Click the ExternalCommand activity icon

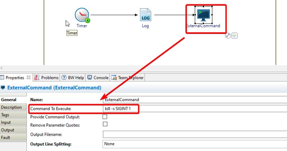coord(203,14)
